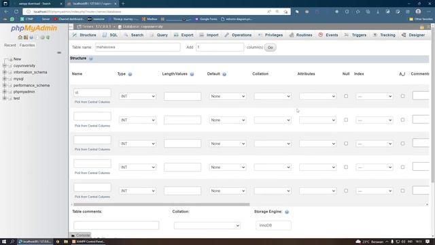
Task: Open the Type dropdown for the id column
Action: 137,97
